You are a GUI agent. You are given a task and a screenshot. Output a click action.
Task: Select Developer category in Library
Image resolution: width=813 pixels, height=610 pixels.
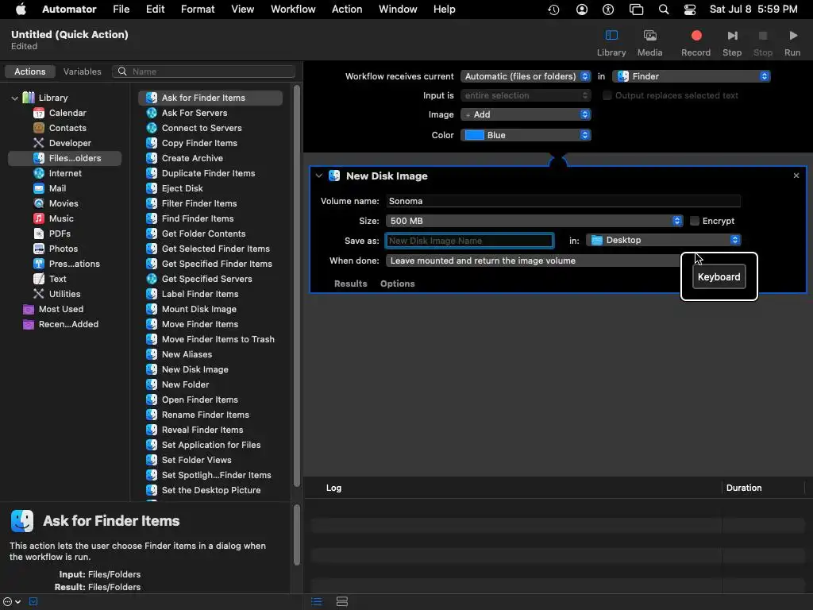click(70, 143)
